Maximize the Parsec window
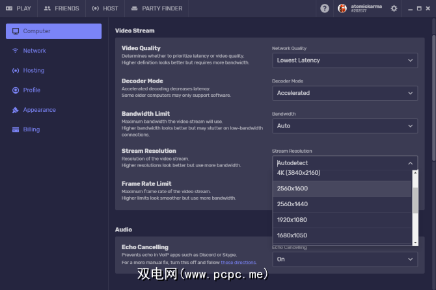436x290 pixels. [x=419, y=8]
